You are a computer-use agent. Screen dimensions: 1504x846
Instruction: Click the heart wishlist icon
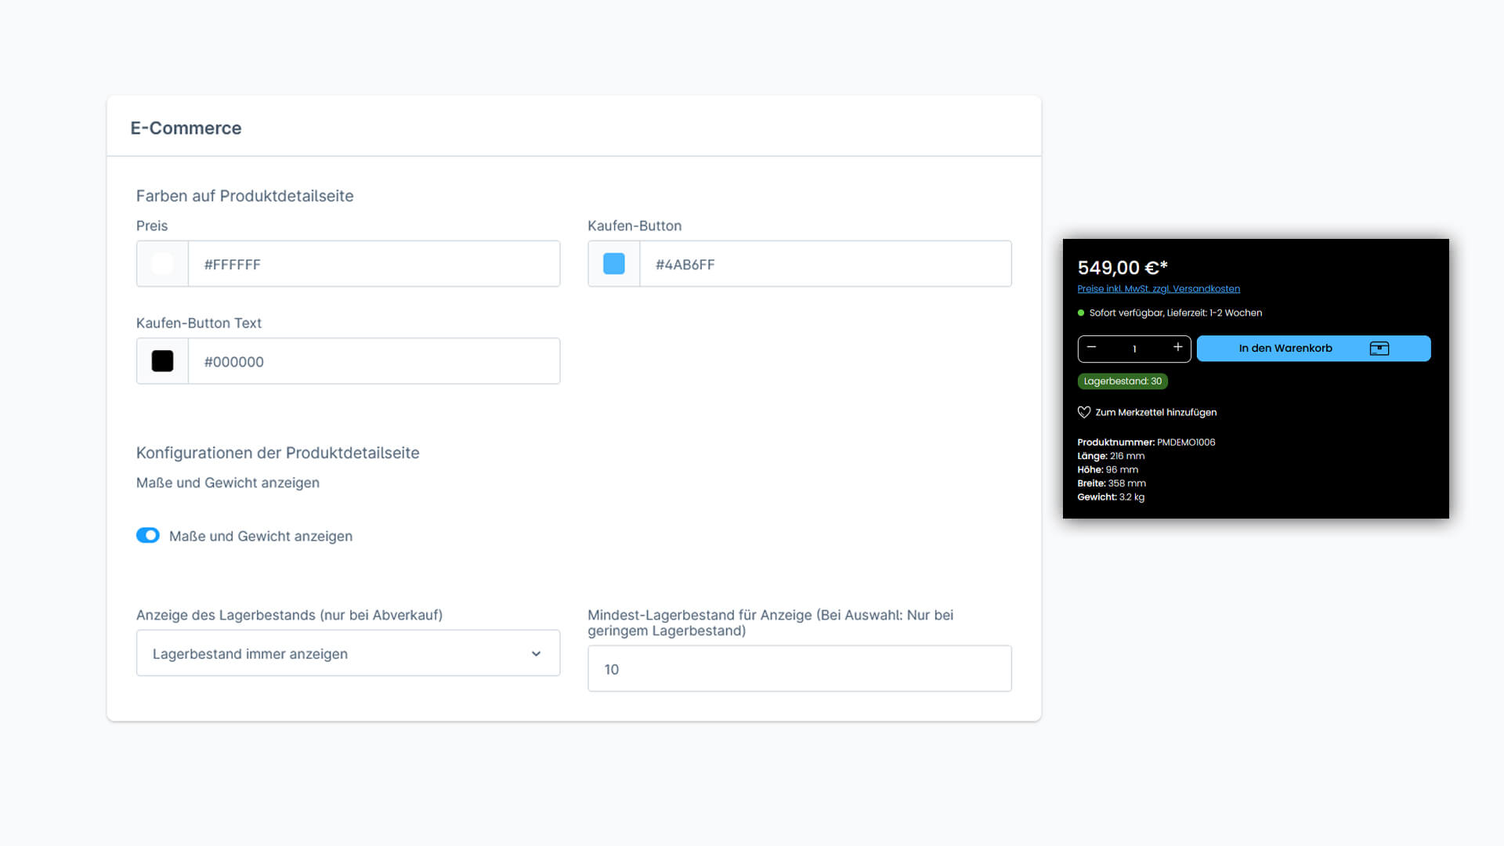point(1084,412)
